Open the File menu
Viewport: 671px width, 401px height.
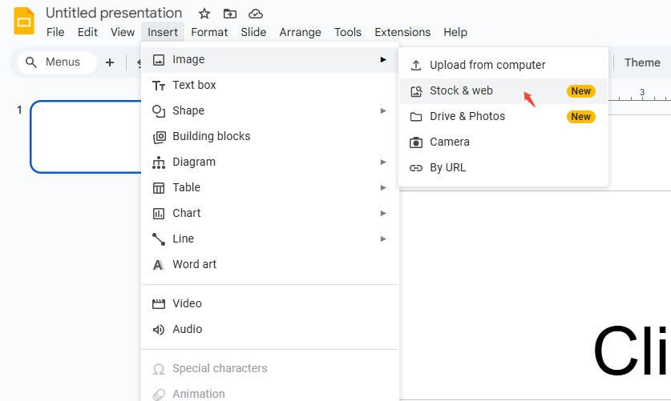coord(55,32)
